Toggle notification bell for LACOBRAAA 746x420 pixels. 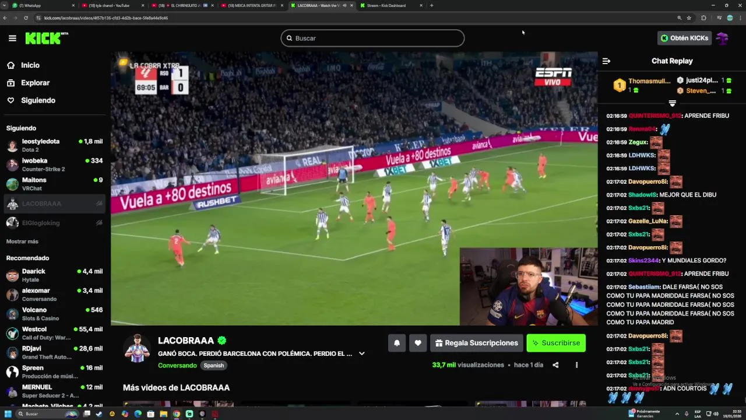coord(397,343)
